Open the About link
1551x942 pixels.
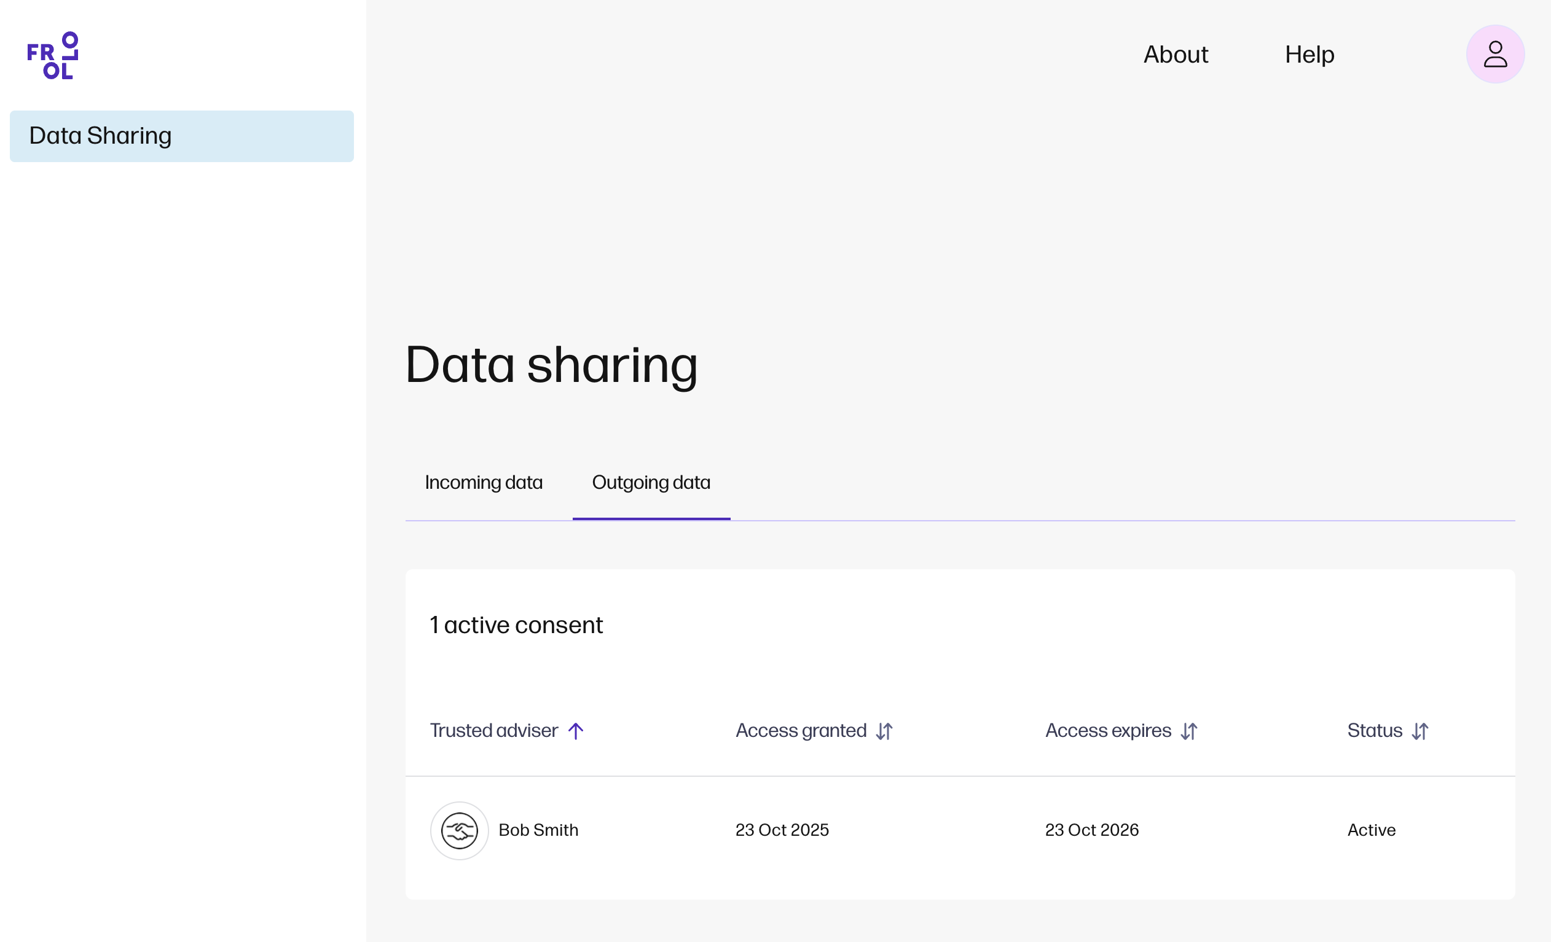[1175, 55]
